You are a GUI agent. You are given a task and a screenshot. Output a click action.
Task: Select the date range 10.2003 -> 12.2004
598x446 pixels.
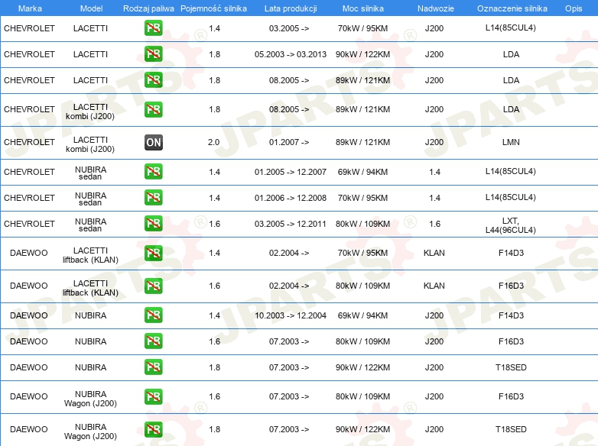click(291, 315)
